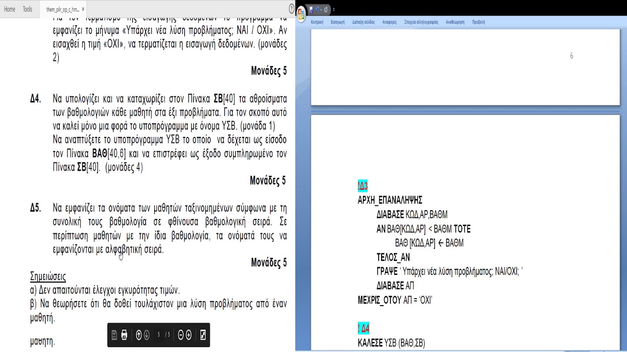Open the Αναθεώρηση ribbon tab
The image size is (627, 352).
455,22
